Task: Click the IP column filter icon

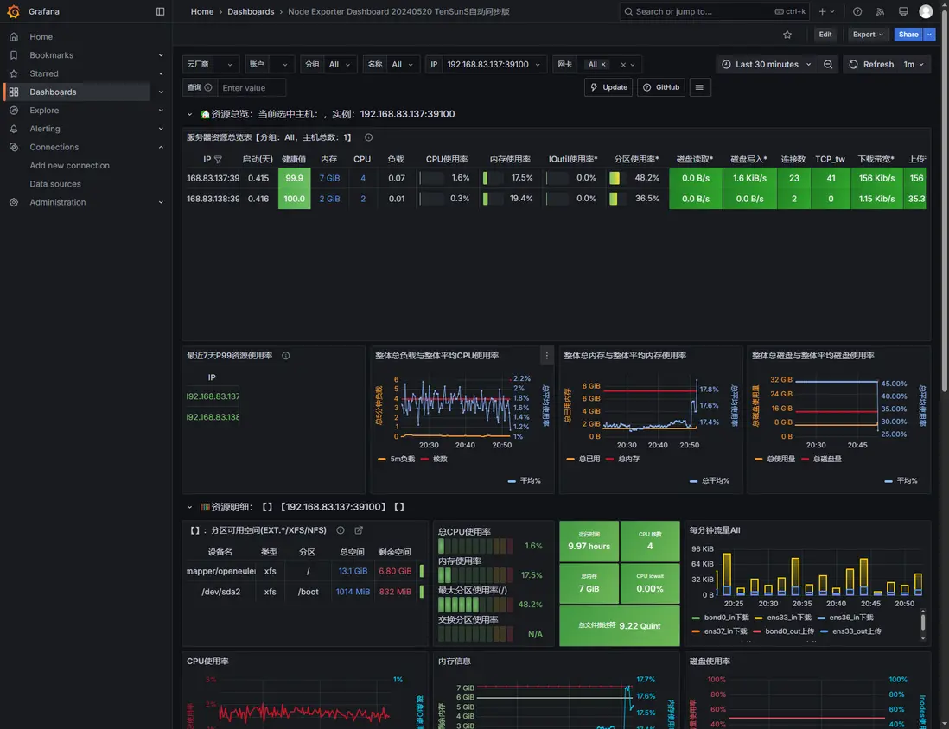Action: click(218, 159)
